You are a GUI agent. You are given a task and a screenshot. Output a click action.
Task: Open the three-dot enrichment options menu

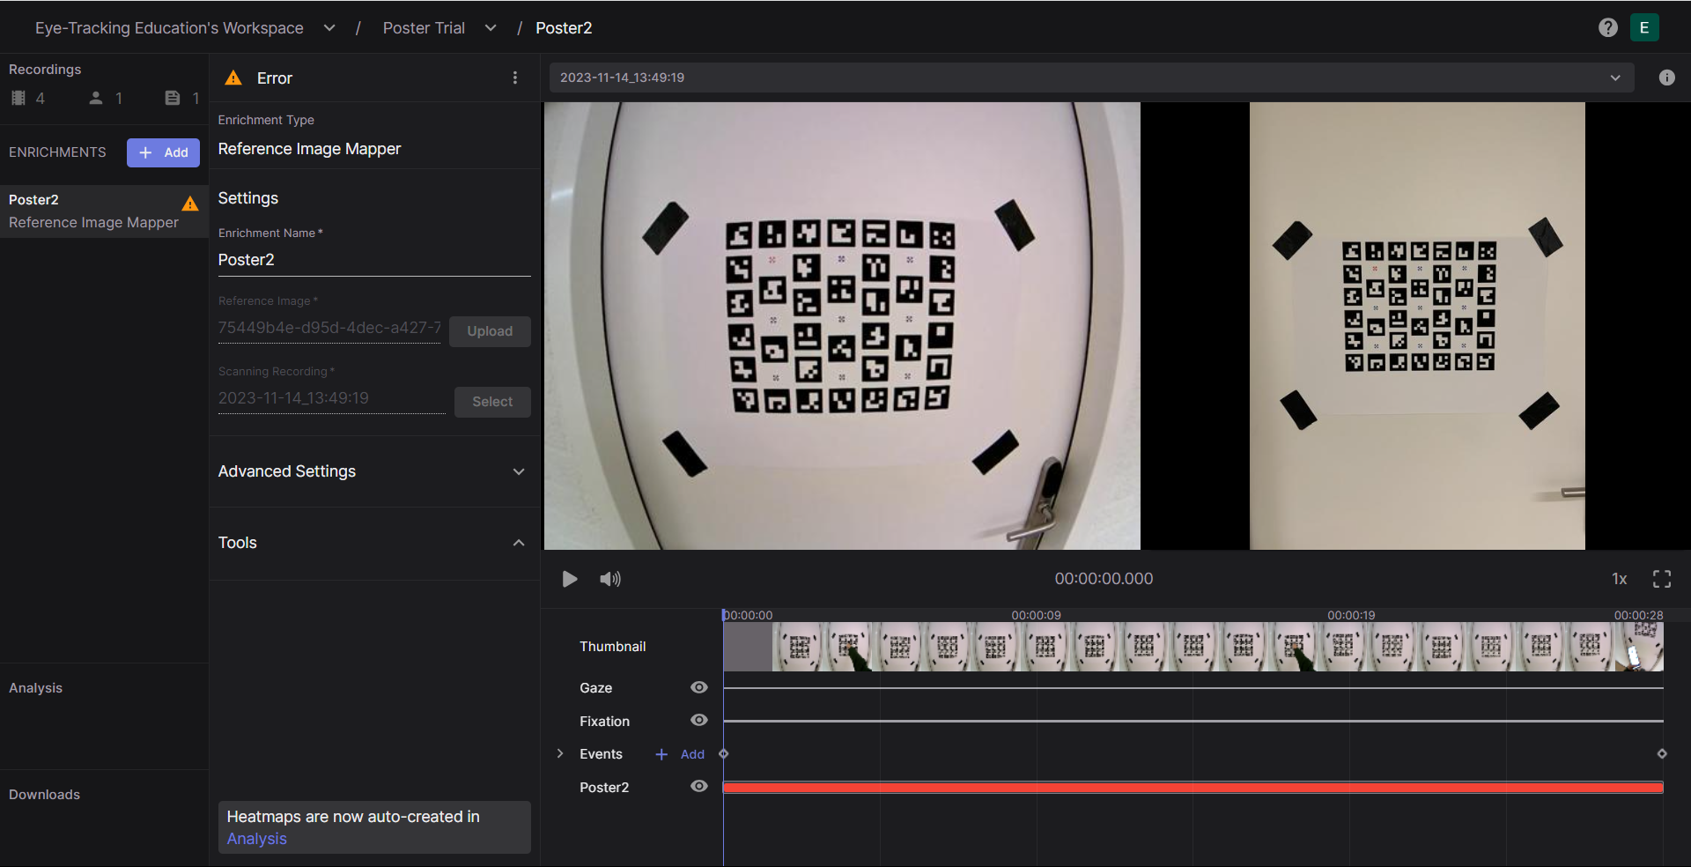point(515,78)
